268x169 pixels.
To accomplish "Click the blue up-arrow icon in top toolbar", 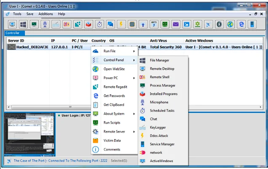I will click(143, 24).
